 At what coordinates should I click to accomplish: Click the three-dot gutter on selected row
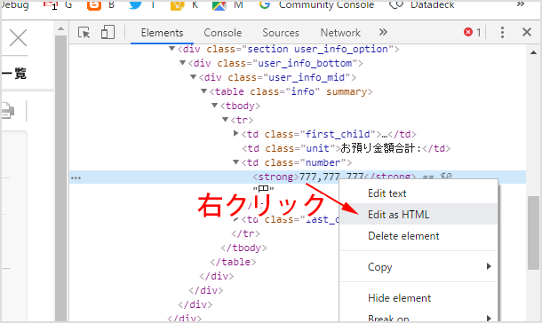coord(76,178)
